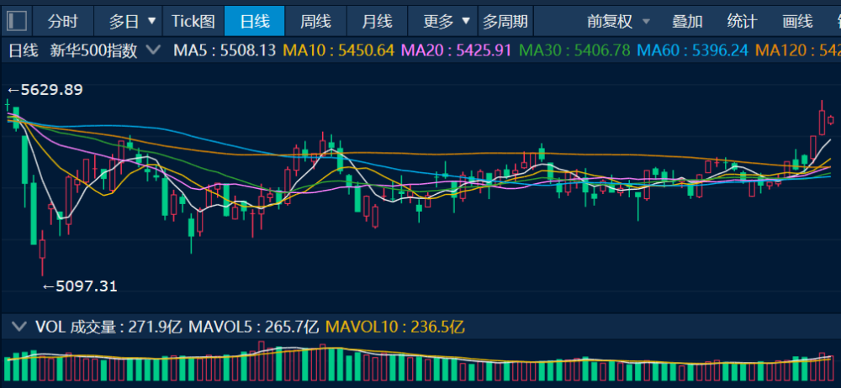
Task: Click the MAVOL10 volume average label
Action: 395,326
